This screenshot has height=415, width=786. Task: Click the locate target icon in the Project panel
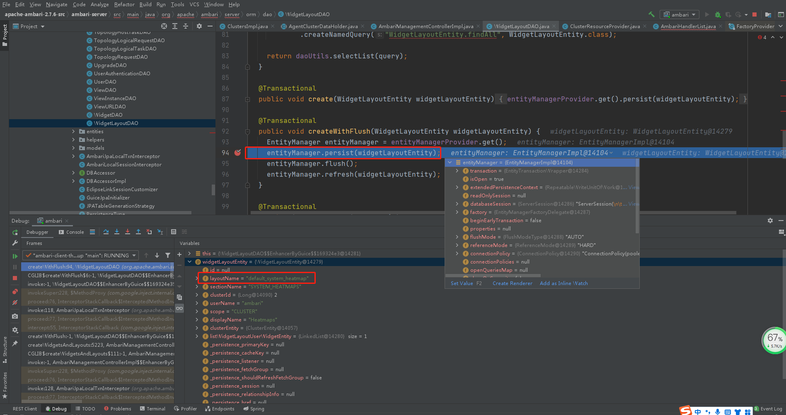[164, 26]
